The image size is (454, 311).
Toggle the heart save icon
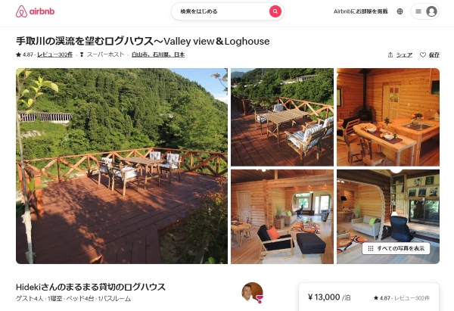pos(423,54)
